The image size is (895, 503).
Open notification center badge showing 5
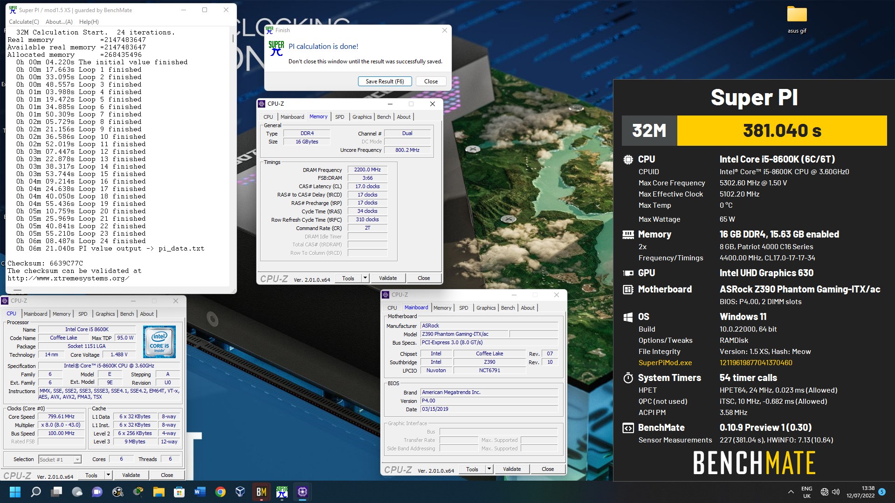click(x=882, y=492)
